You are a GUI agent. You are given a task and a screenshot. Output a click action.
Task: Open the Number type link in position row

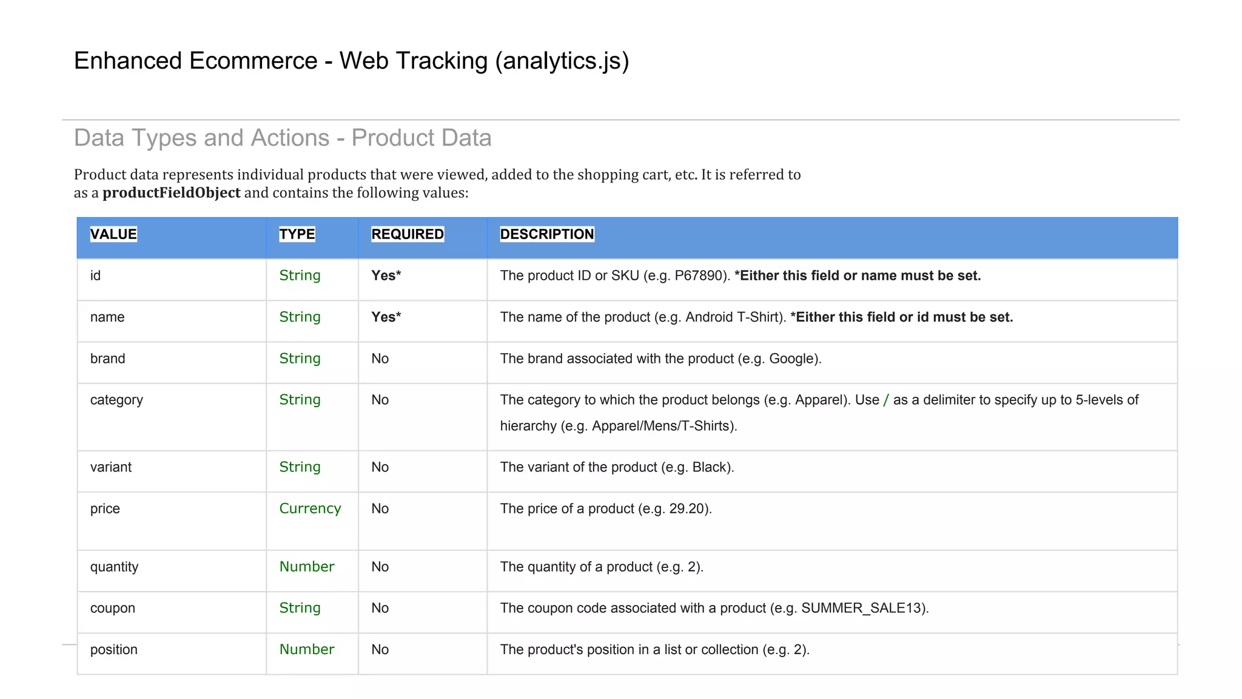point(307,649)
